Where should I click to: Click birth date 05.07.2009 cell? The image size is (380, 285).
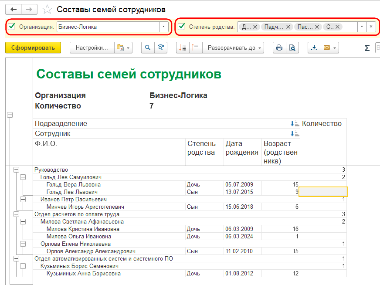243,184
